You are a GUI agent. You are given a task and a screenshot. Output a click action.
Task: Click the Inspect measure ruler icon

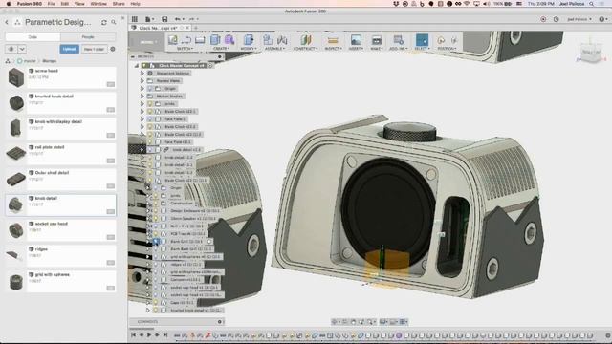333,40
